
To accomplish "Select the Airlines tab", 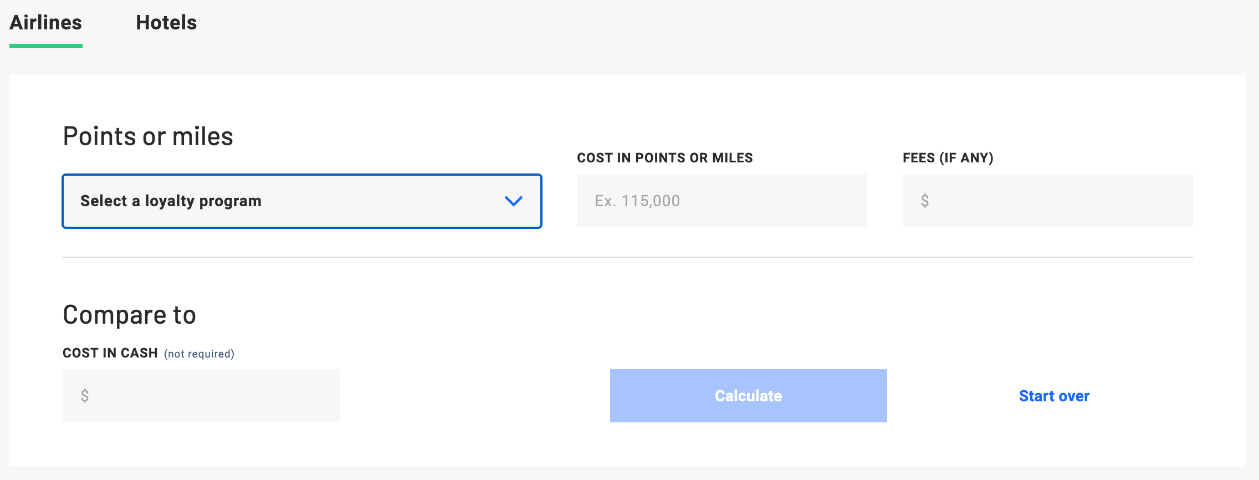I will [x=47, y=23].
